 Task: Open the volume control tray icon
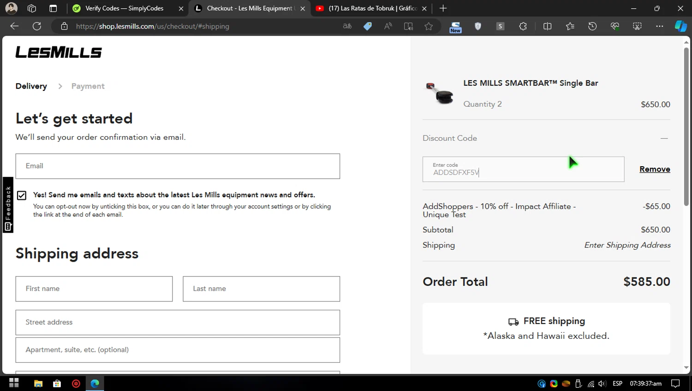(602, 384)
